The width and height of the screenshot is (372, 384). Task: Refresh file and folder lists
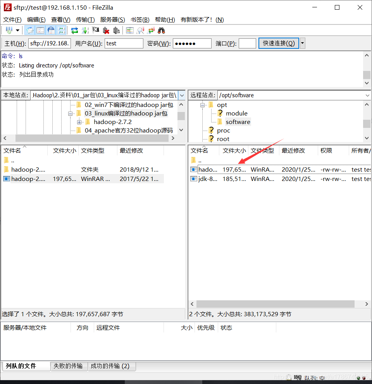74,30
